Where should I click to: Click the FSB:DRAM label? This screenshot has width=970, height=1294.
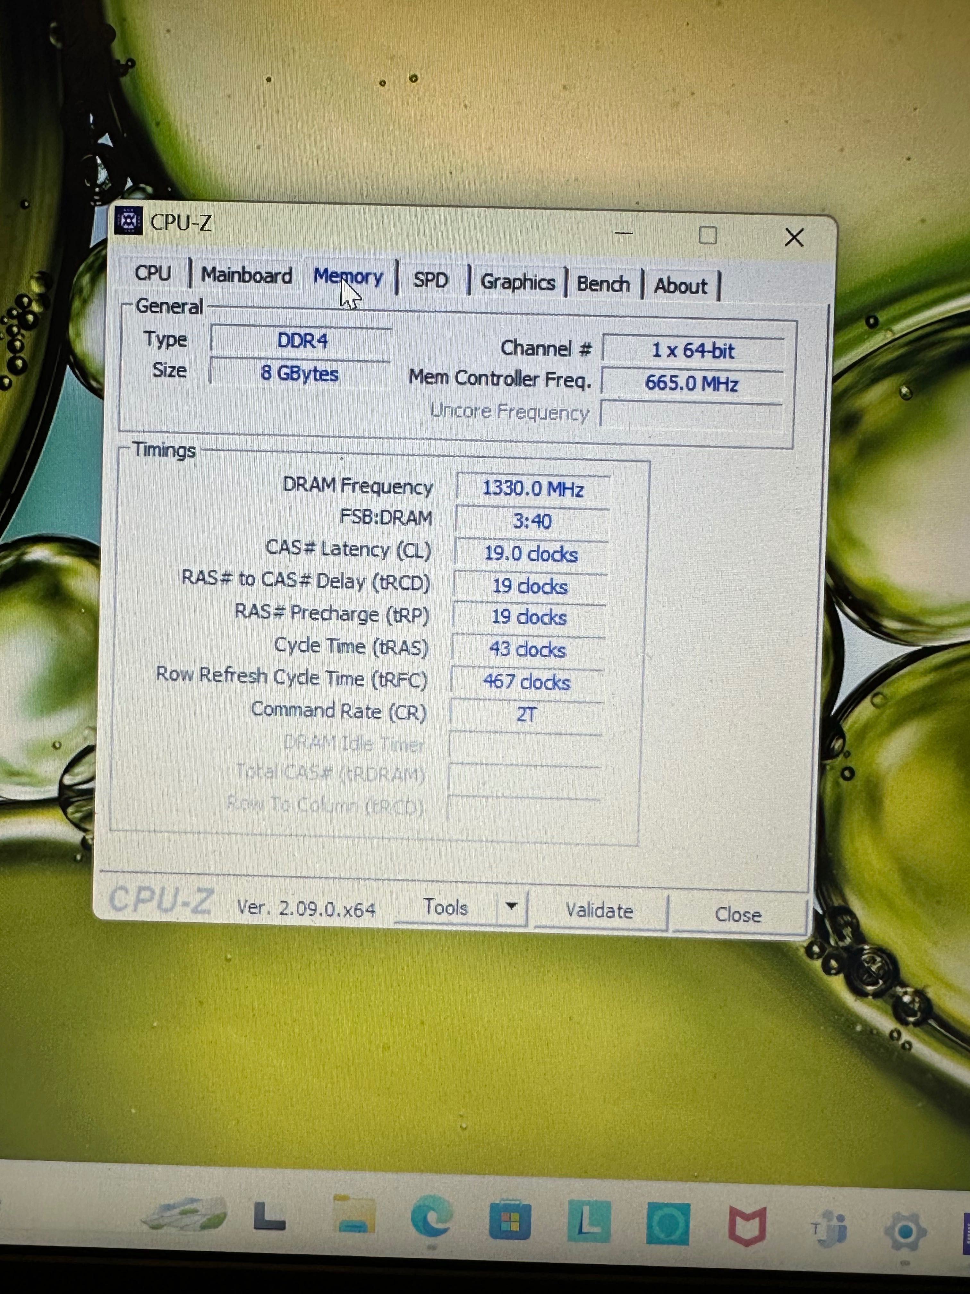pos(386,518)
